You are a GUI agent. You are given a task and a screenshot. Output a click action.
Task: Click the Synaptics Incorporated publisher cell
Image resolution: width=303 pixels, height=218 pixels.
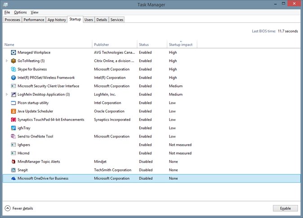tap(112, 120)
